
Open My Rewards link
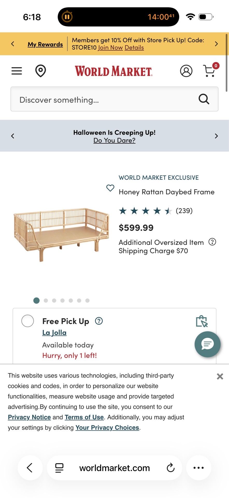pyautogui.click(x=45, y=44)
